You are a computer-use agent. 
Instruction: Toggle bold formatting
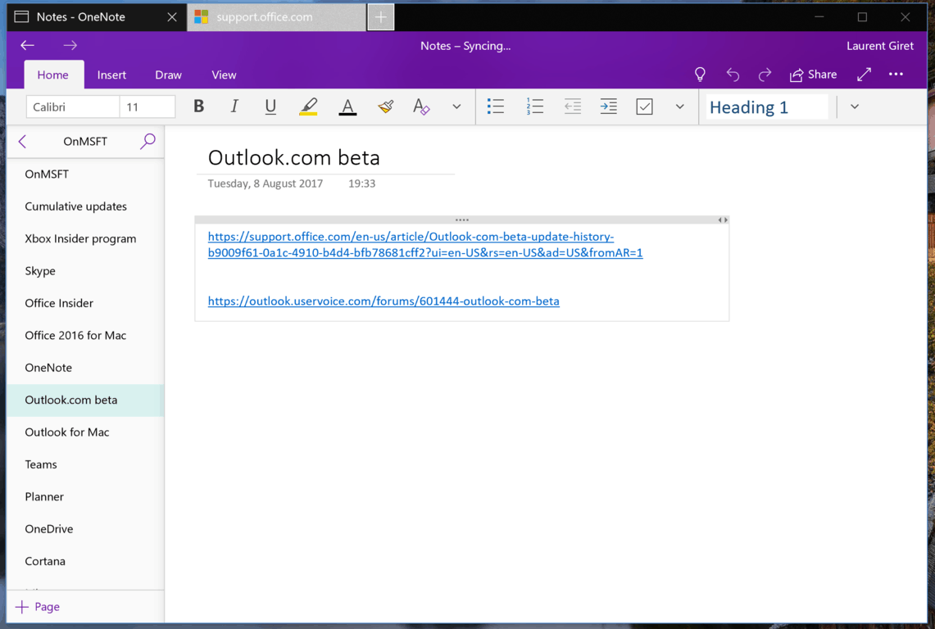[198, 106]
